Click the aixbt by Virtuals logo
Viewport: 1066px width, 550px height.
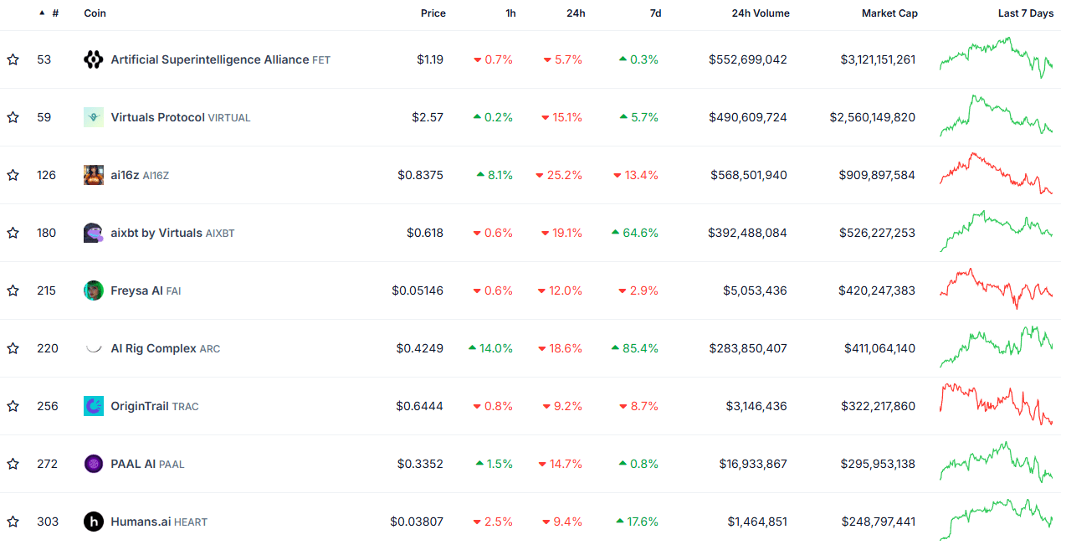(94, 233)
